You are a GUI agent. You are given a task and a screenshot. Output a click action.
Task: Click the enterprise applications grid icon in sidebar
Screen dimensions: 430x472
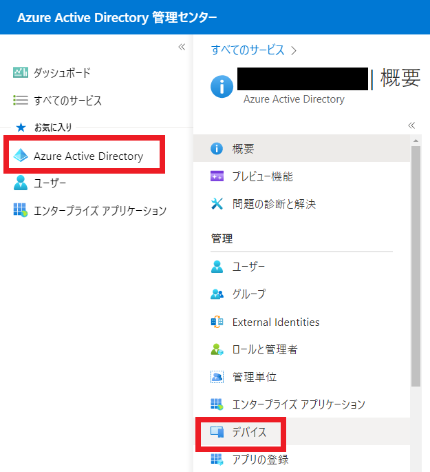21,210
